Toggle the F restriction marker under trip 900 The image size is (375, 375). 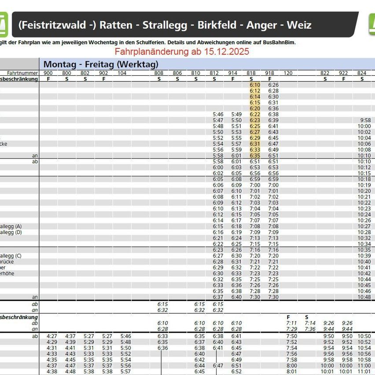point(48,79)
